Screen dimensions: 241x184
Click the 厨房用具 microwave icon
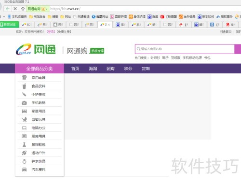[24, 136]
